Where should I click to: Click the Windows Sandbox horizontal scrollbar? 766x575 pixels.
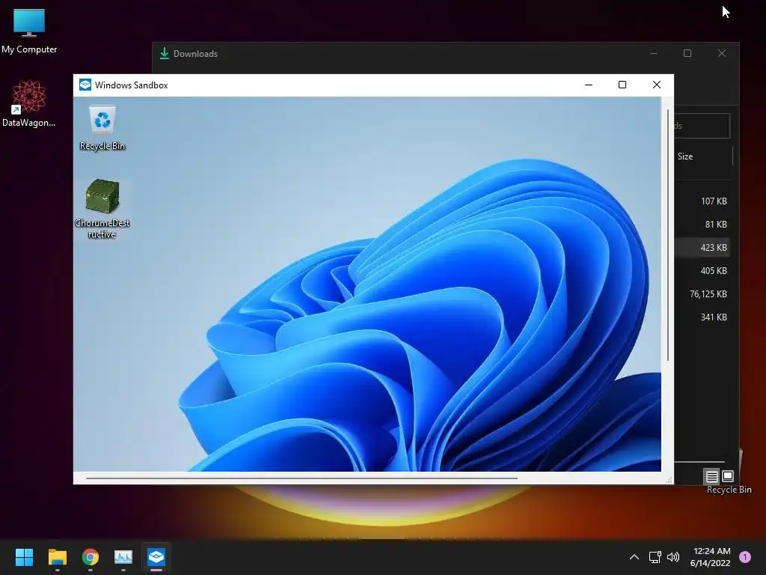pyautogui.click(x=301, y=478)
